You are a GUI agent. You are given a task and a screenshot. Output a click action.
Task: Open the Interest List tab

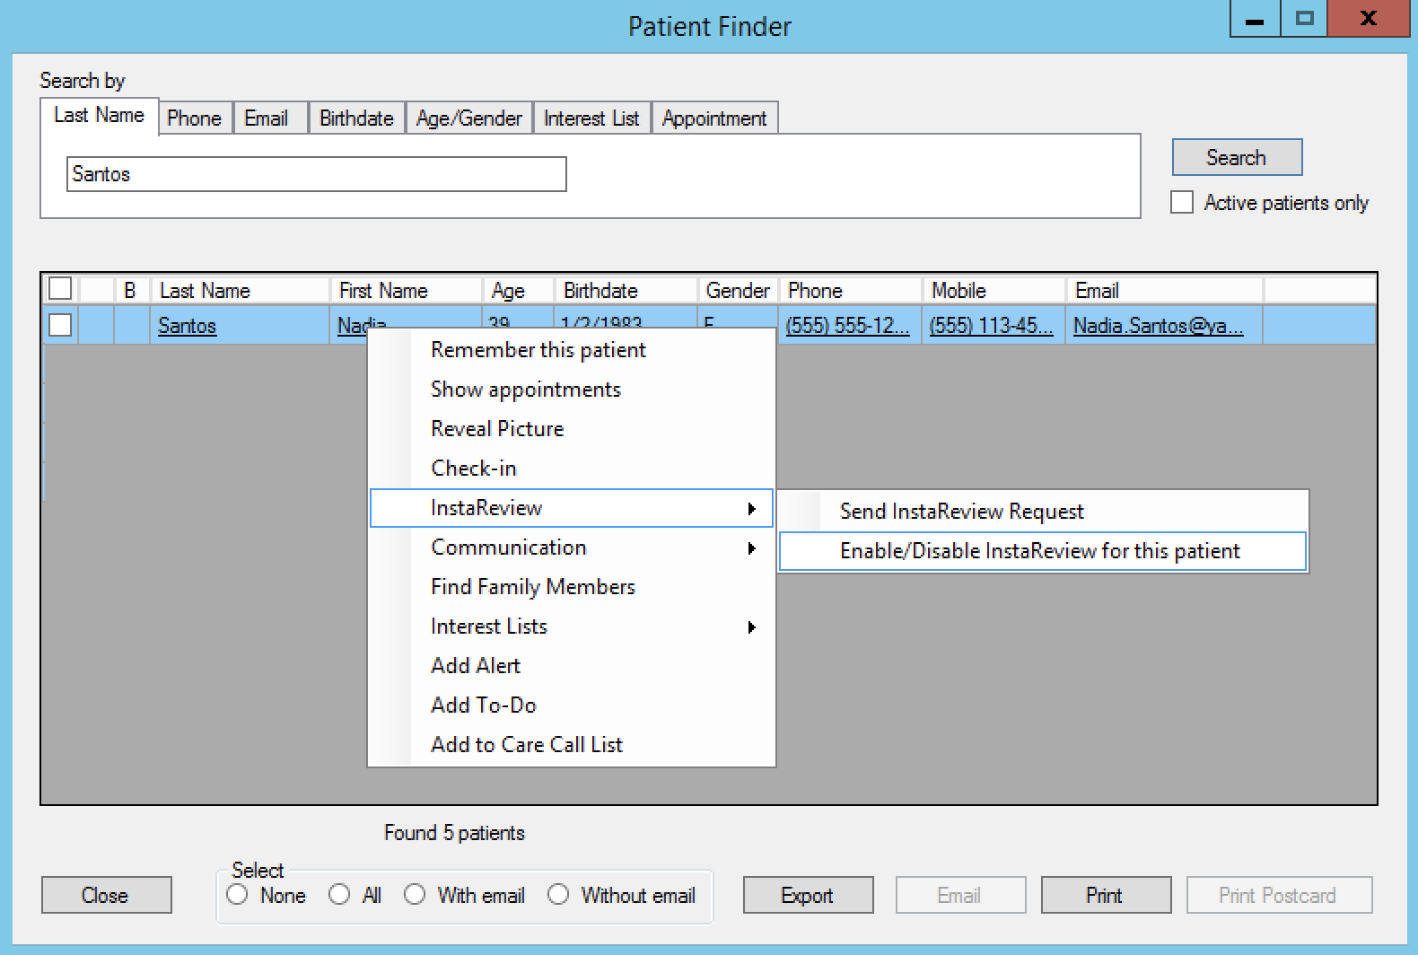591,118
